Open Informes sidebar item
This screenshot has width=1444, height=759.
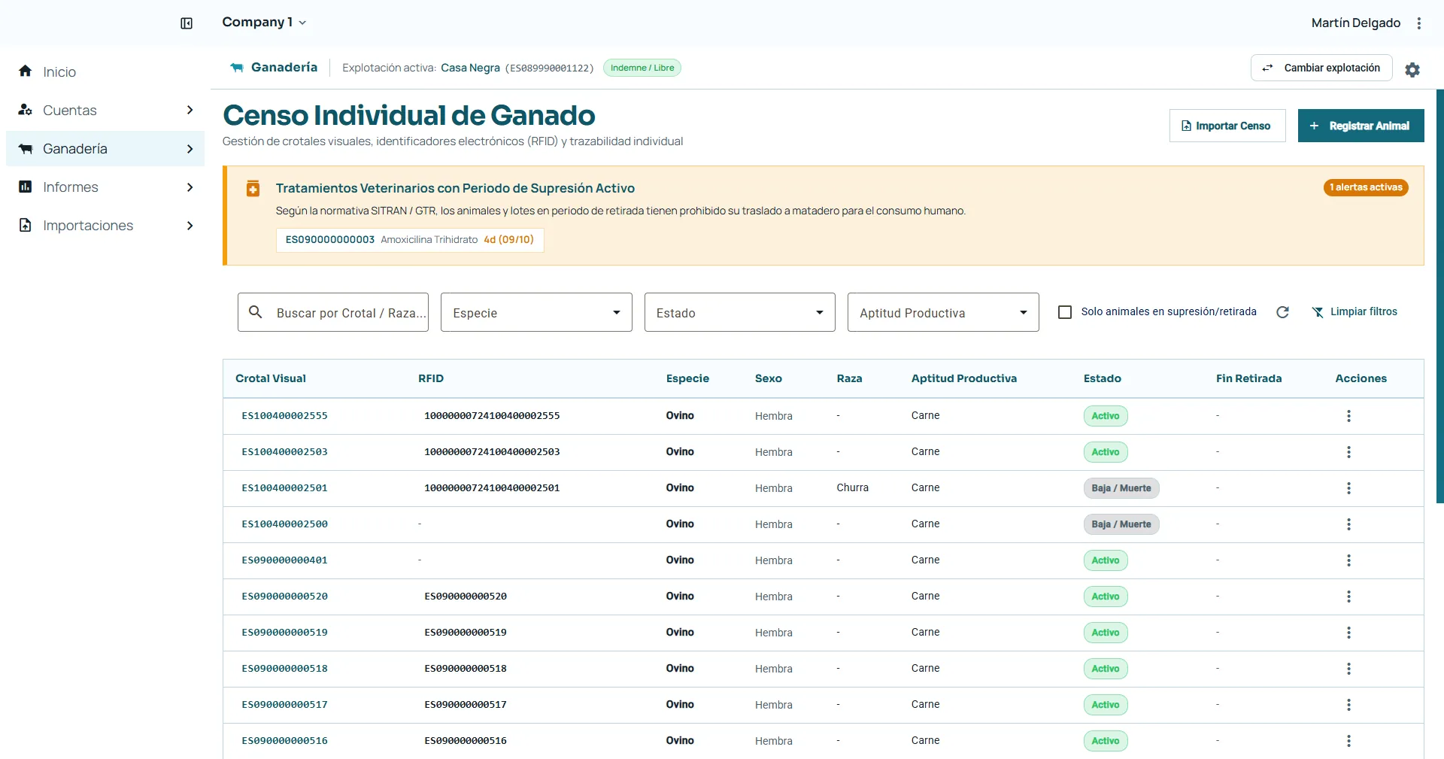pos(105,187)
